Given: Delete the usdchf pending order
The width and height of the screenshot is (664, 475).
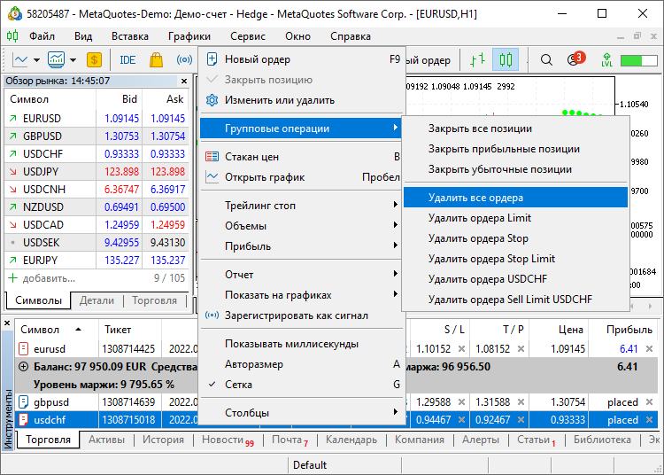Looking at the screenshot, I should pos(649,419).
